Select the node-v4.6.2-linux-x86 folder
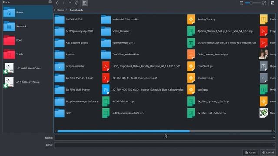This screenshot has width=278, height=156. [119, 19]
